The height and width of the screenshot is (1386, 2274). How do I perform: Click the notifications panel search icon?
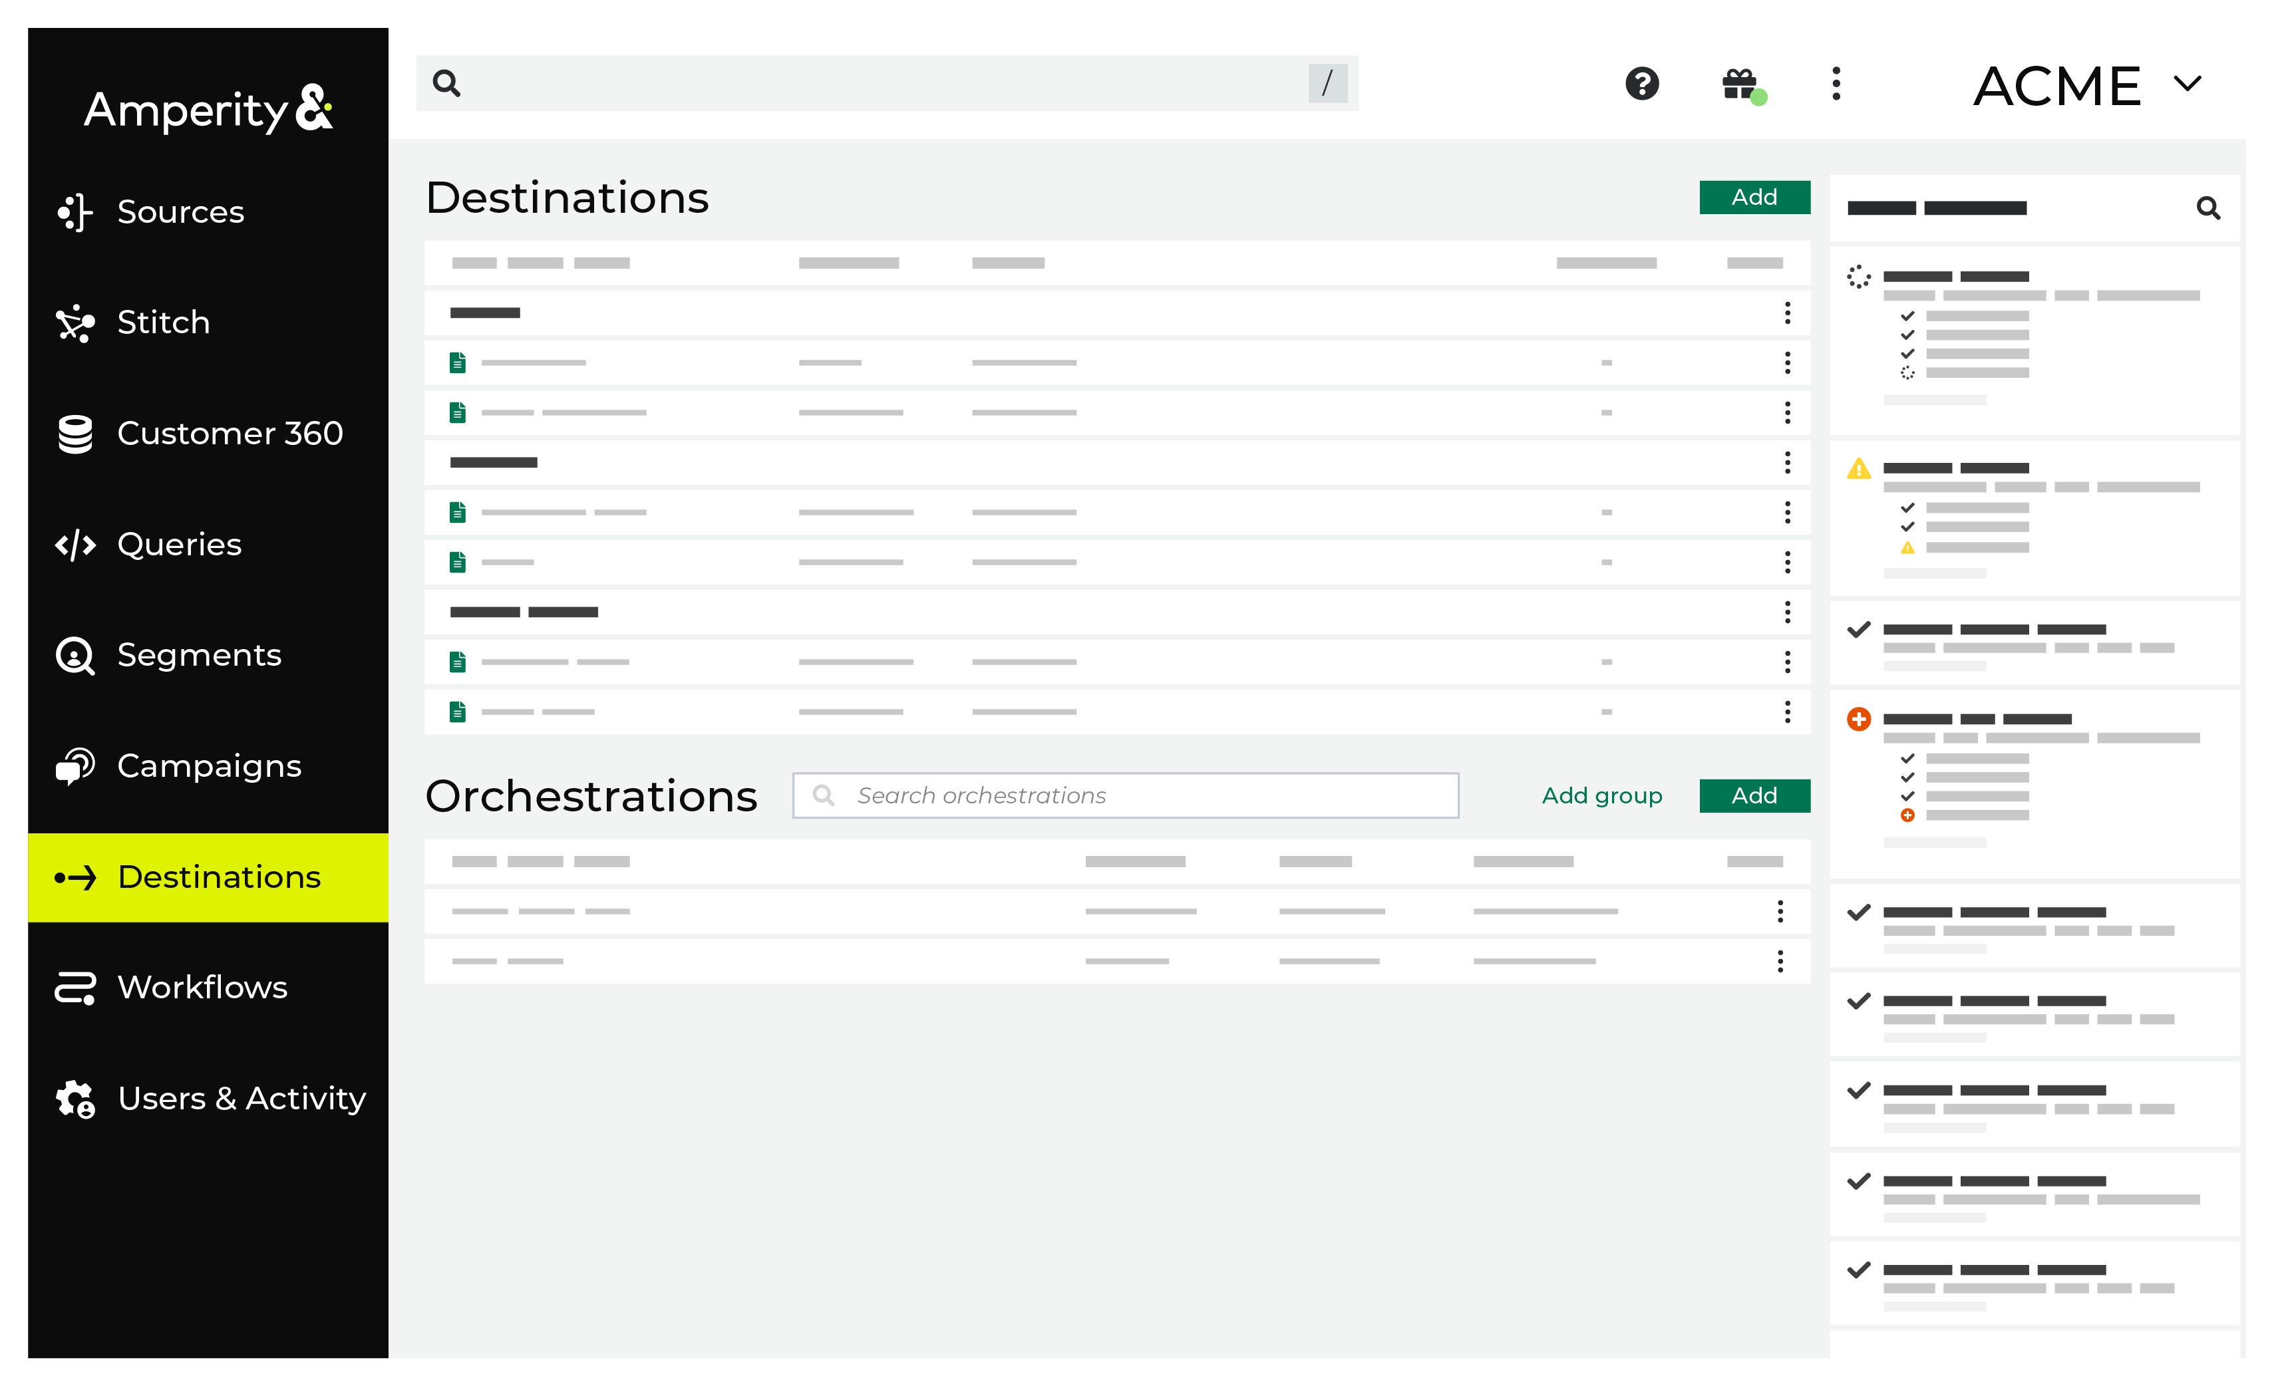click(2207, 208)
